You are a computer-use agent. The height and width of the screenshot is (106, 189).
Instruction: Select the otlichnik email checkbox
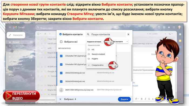click(38, 57)
